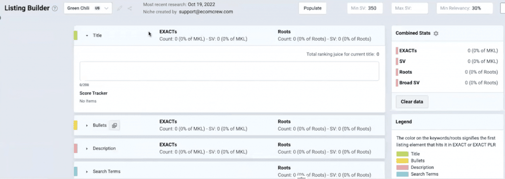Viewport: 505px width, 179px height.
Task: Open Combined Stats gear settings
Action: [x=436, y=33]
